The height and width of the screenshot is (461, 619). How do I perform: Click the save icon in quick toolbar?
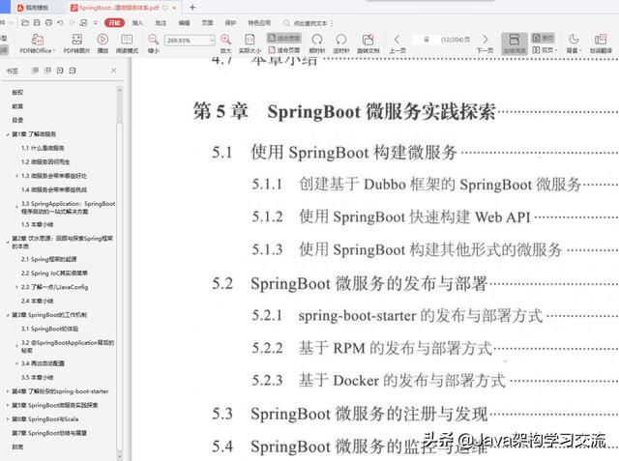pyautogui.click(x=37, y=23)
